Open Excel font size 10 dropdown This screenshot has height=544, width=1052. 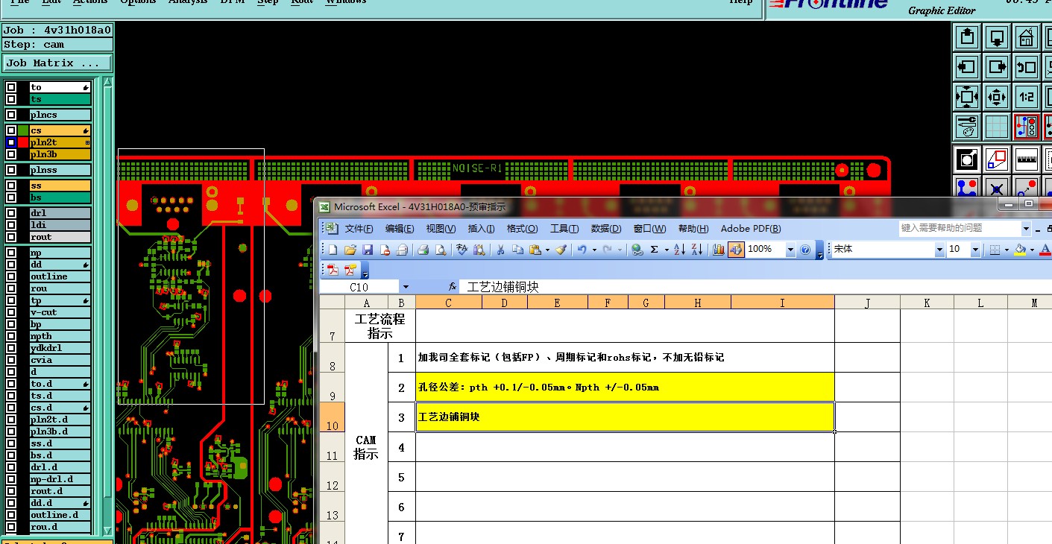[x=975, y=250]
